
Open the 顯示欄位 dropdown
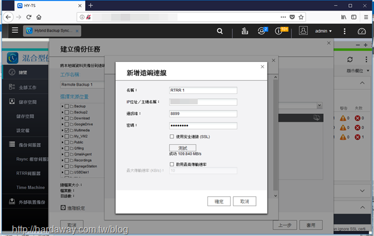[x=358, y=71]
